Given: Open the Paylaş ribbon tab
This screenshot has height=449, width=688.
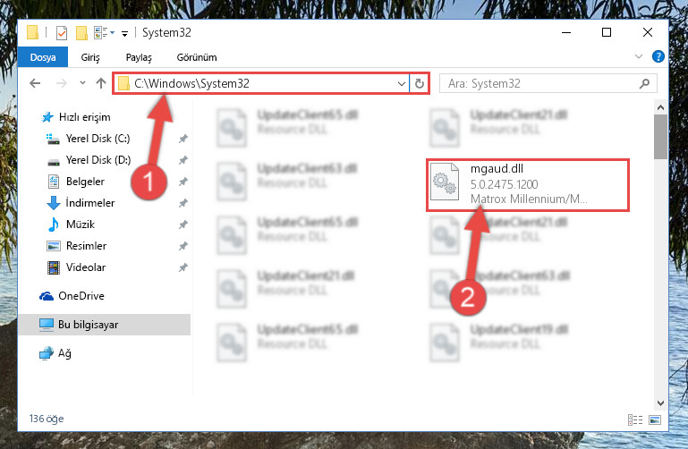Looking at the screenshot, I should coord(139,57).
